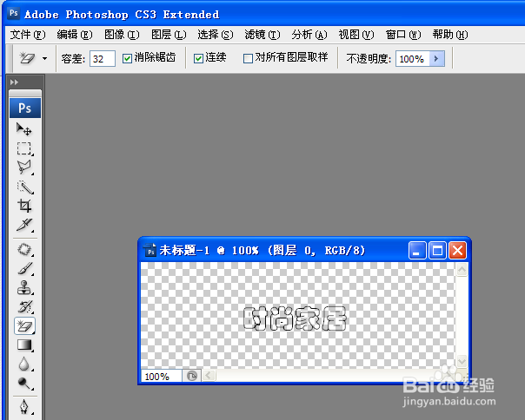Click the status bar preview icon
This screenshot has height=420, width=525.
click(x=191, y=376)
